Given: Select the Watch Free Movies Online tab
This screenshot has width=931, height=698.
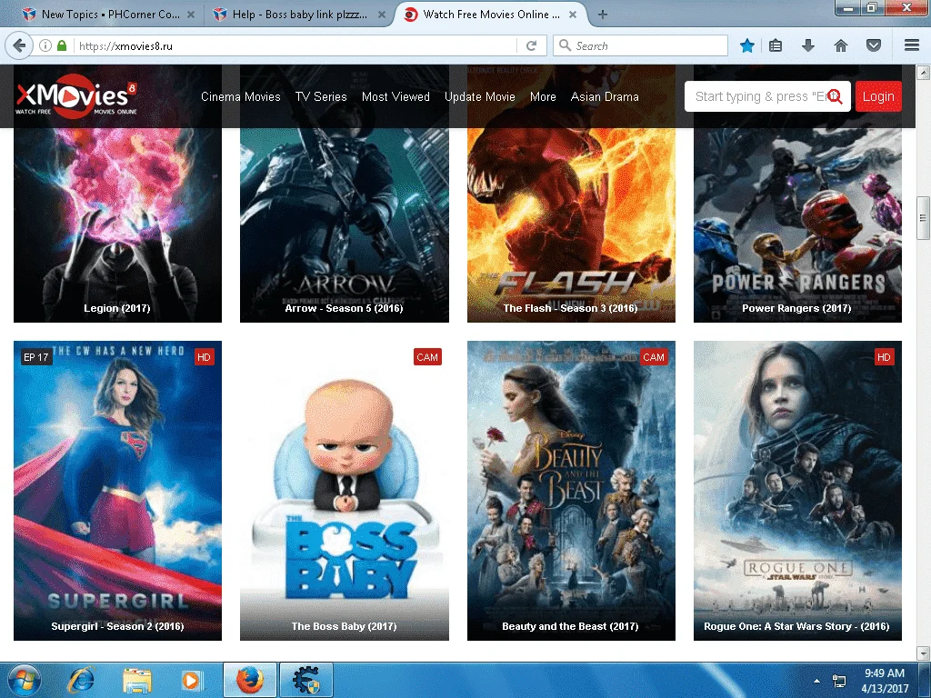Looking at the screenshot, I should [491, 15].
